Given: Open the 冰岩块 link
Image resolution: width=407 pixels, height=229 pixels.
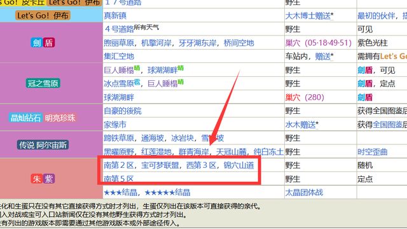Looking at the screenshot, I should (x=183, y=138).
